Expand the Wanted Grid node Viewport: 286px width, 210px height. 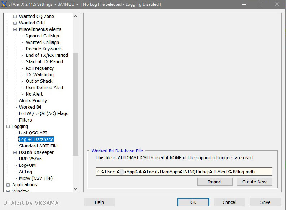(x=15, y=23)
